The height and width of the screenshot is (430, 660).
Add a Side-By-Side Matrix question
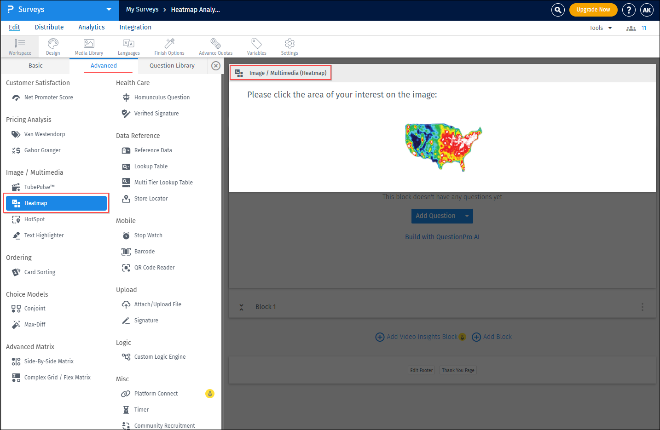(x=42, y=361)
